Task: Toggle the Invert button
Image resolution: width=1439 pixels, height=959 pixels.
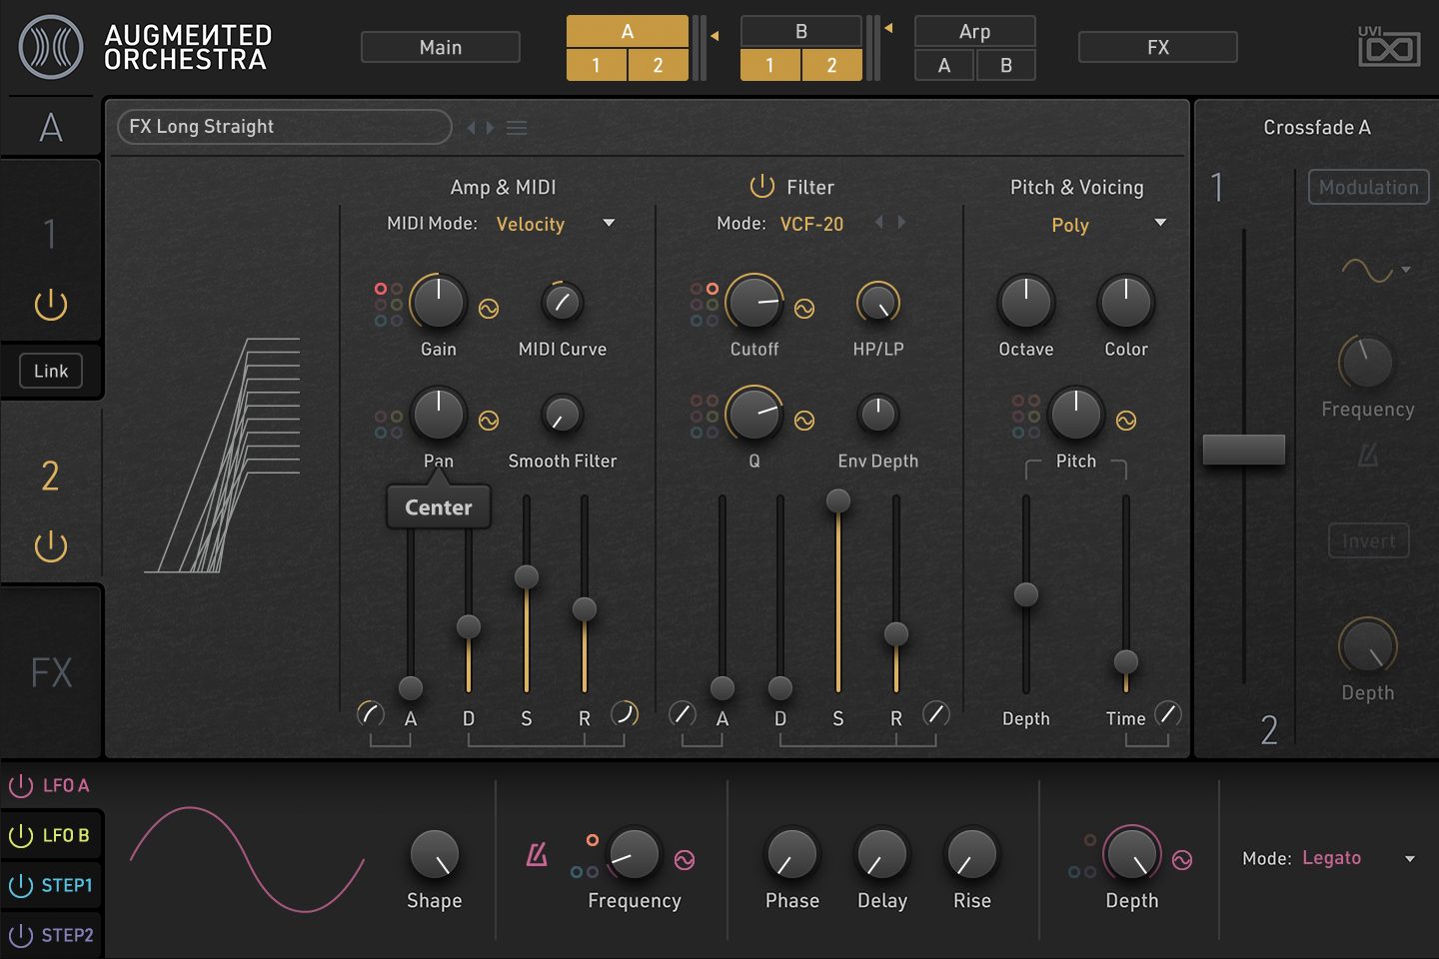Action: (x=1369, y=540)
